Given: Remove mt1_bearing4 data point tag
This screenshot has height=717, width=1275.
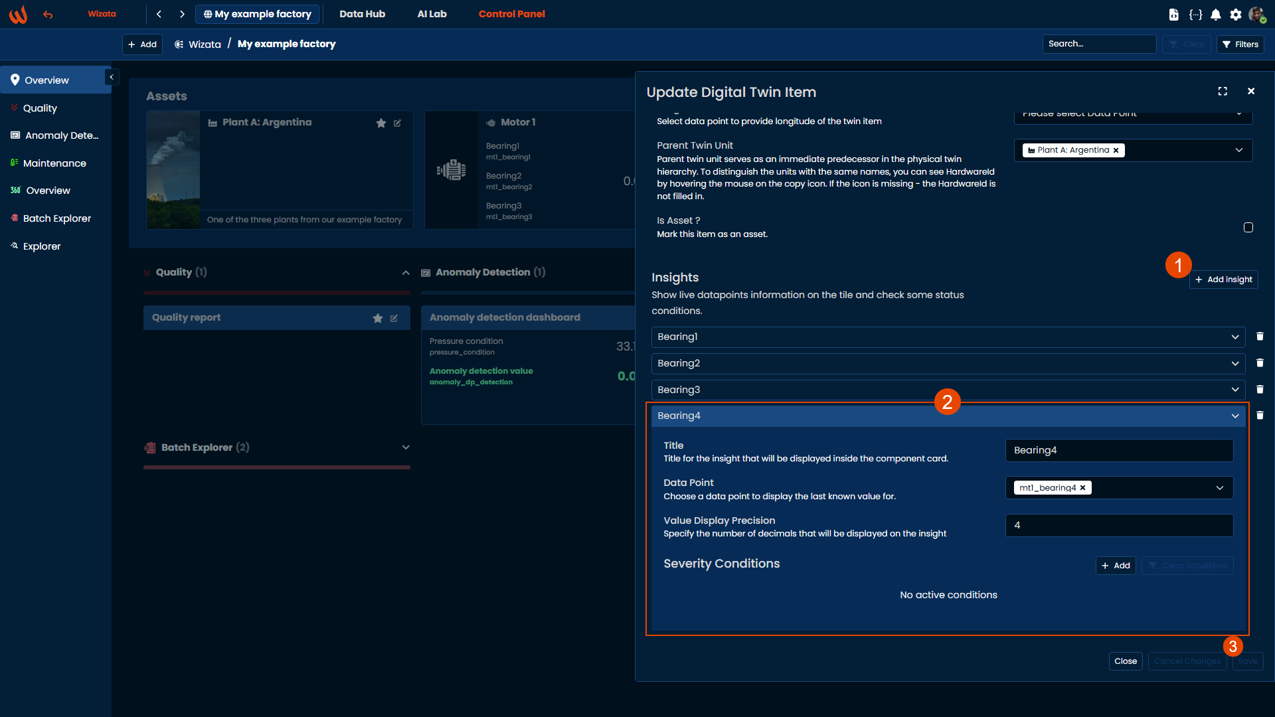Looking at the screenshot, I should (1083, 488).
